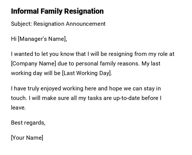
Task: Click the [Company Name] placeholder
Action: click(x=33, y=64)
